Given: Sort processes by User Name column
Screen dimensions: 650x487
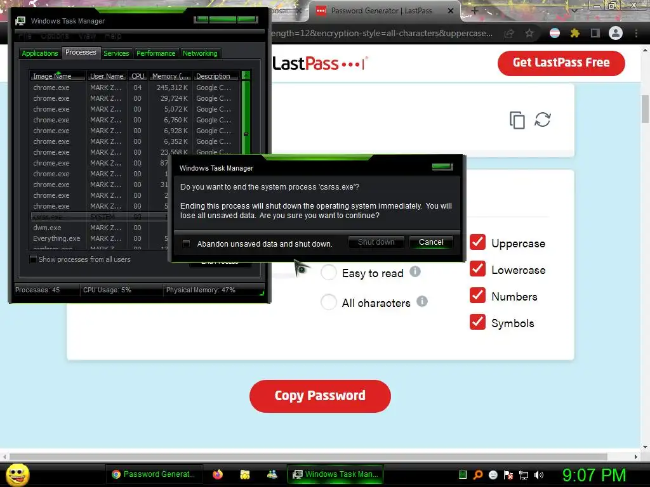Looking at the screenshot, I should click(x=107, y=76).
